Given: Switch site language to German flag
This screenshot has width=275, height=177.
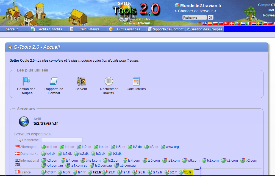Looking at the screenshot, I should [x=199, y=23].
